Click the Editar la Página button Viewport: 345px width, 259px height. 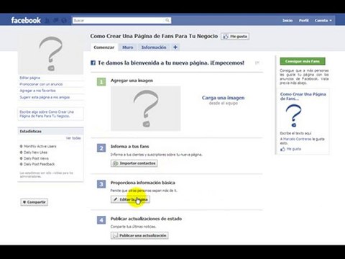coord(130,199)
